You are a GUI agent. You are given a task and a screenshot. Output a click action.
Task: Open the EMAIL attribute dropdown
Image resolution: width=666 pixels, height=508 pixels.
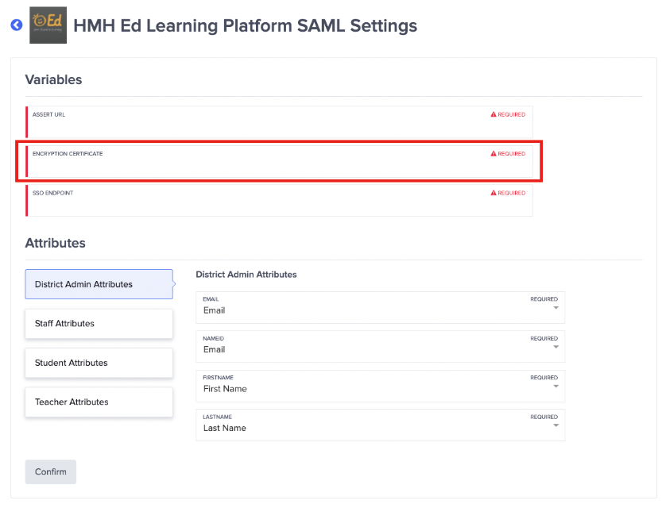coord(554,310)
